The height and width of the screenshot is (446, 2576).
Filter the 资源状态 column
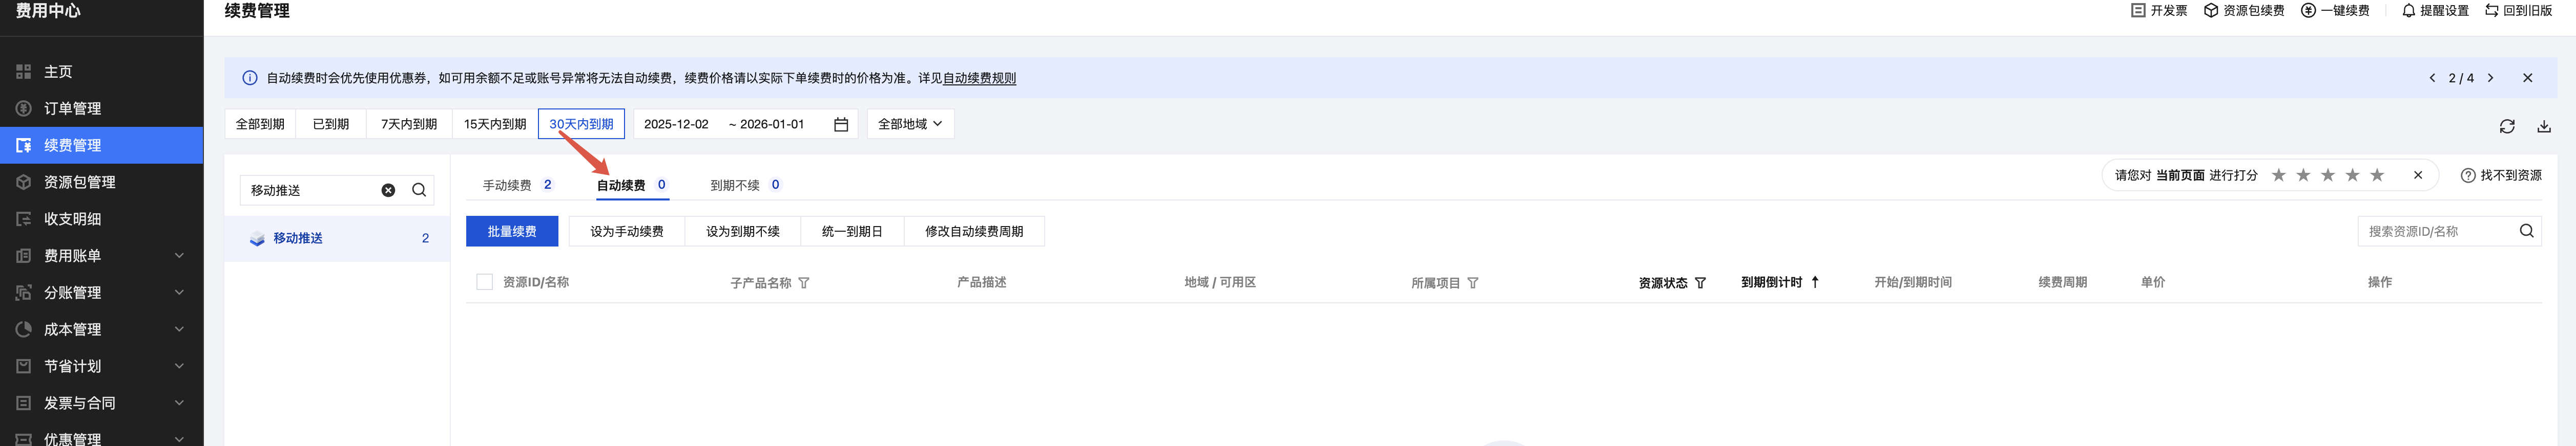[x=1700, y=283]
